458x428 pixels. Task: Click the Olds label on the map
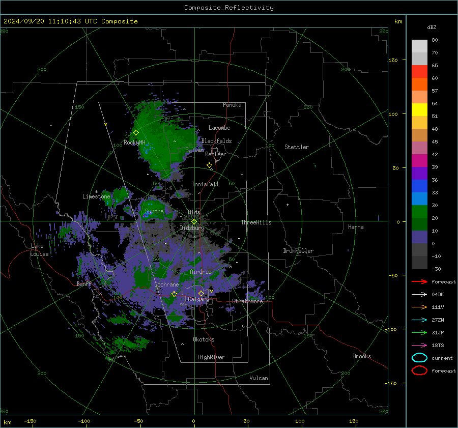point(194,212)
